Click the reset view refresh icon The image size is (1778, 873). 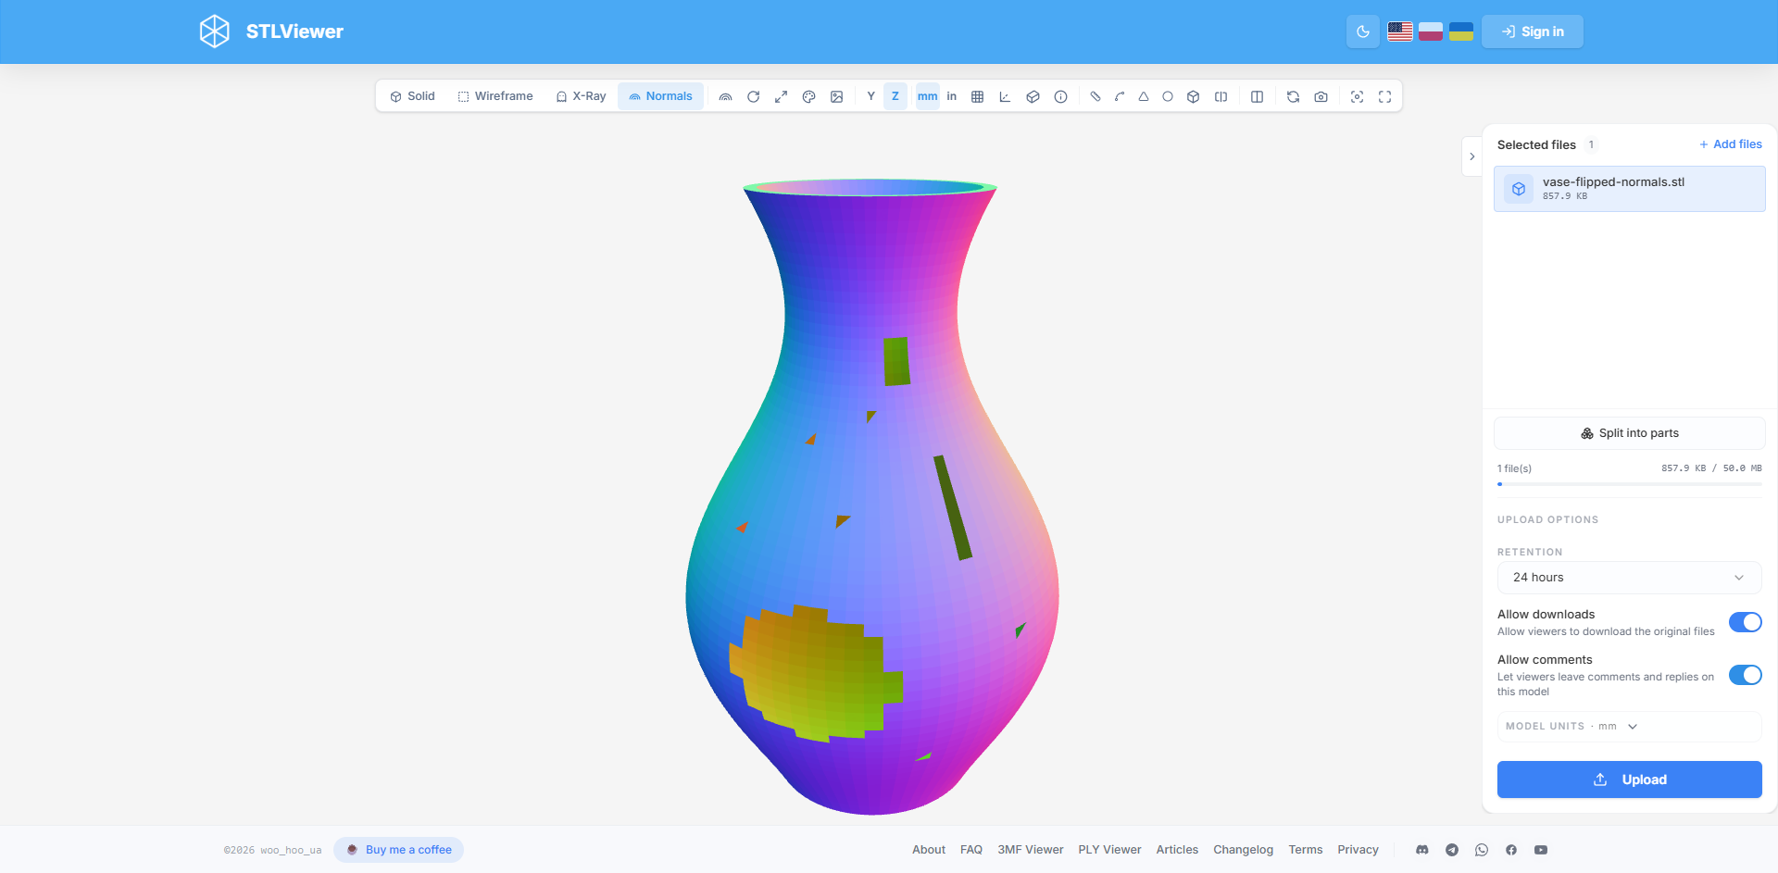tap(1293, 96)
